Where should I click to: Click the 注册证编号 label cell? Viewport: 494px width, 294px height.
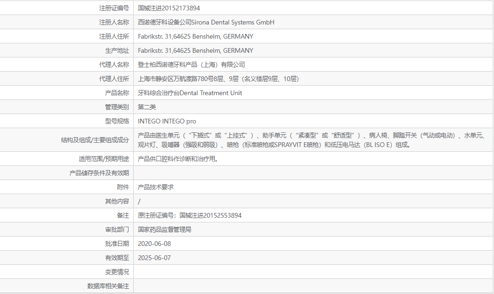coord(114,8)
